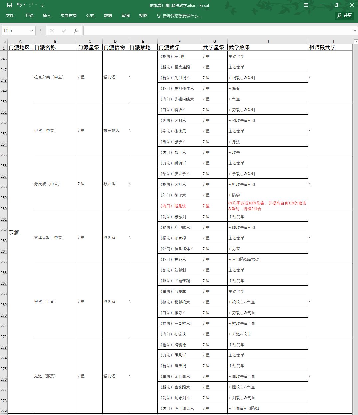Select the （腿法）毒蛛踢术 cell
Screen dimensions: 358x415
click(x=180, y=387)
